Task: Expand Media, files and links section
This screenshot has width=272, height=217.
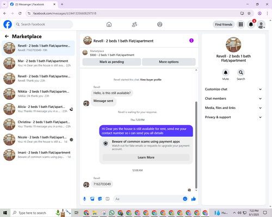Action: click(233, 108)
